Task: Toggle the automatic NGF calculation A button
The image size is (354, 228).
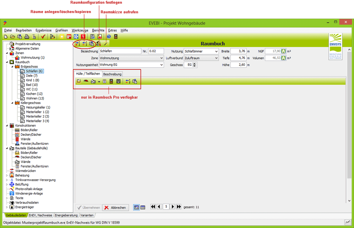Action: [283, 51]
